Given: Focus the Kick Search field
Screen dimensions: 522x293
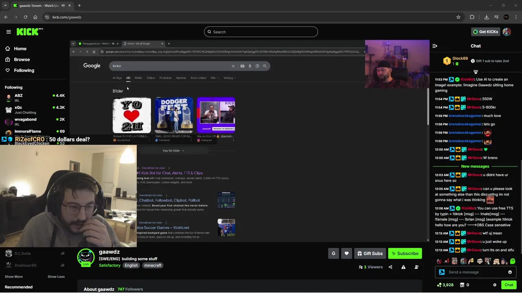Looking at the screenshot, I should click(261, 32).
